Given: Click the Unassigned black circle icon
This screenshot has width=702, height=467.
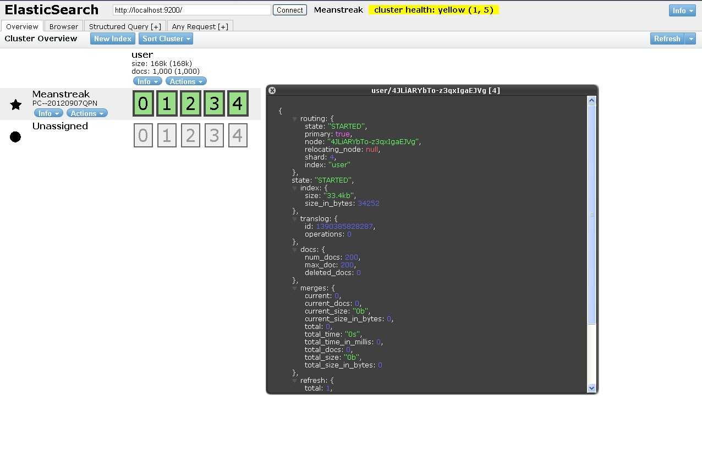Looking at the screenshot, I should pyautogui.click(x=15, y=137).
